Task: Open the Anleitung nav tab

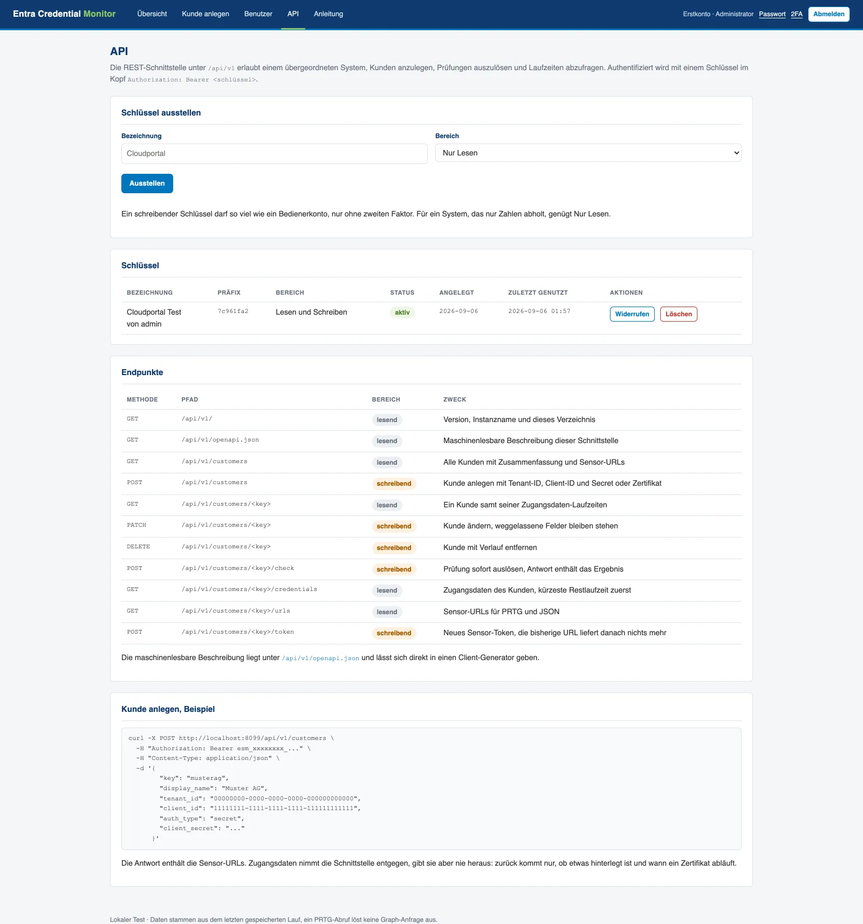Action: click(x=328, y=14)
